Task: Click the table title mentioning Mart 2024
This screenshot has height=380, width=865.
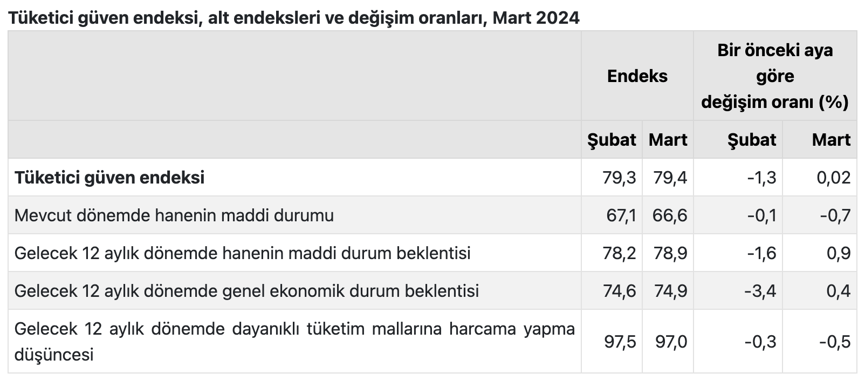Action: coord(293,18)
